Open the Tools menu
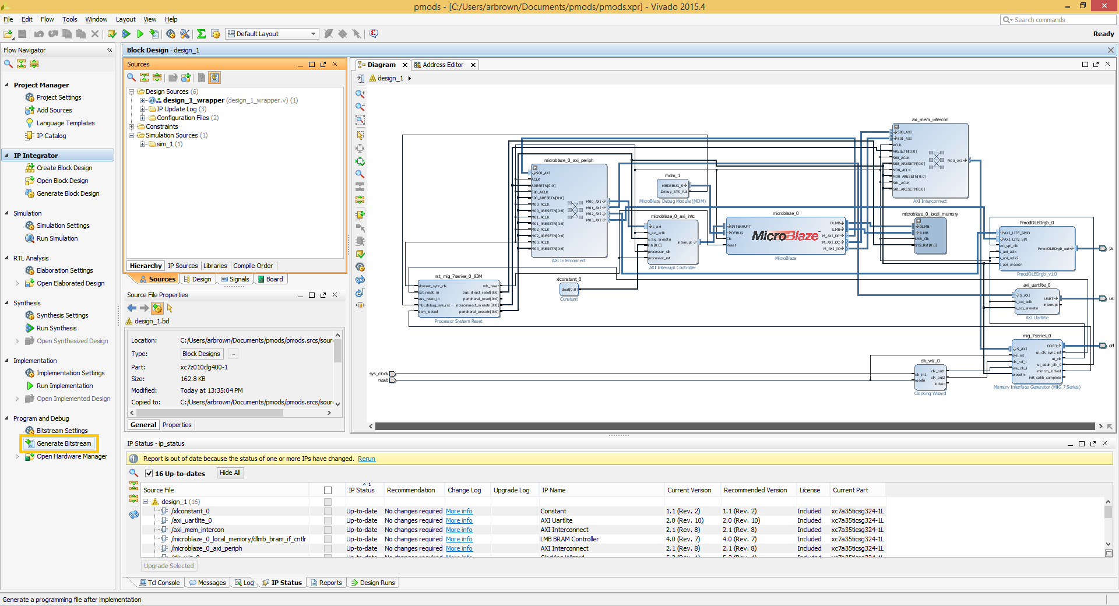1119x606 pixels. click(x=70, y=19)
